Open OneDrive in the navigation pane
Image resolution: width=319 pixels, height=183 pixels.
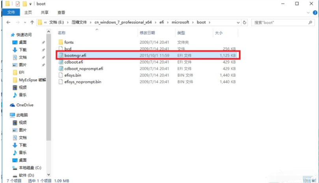[25, 105]
